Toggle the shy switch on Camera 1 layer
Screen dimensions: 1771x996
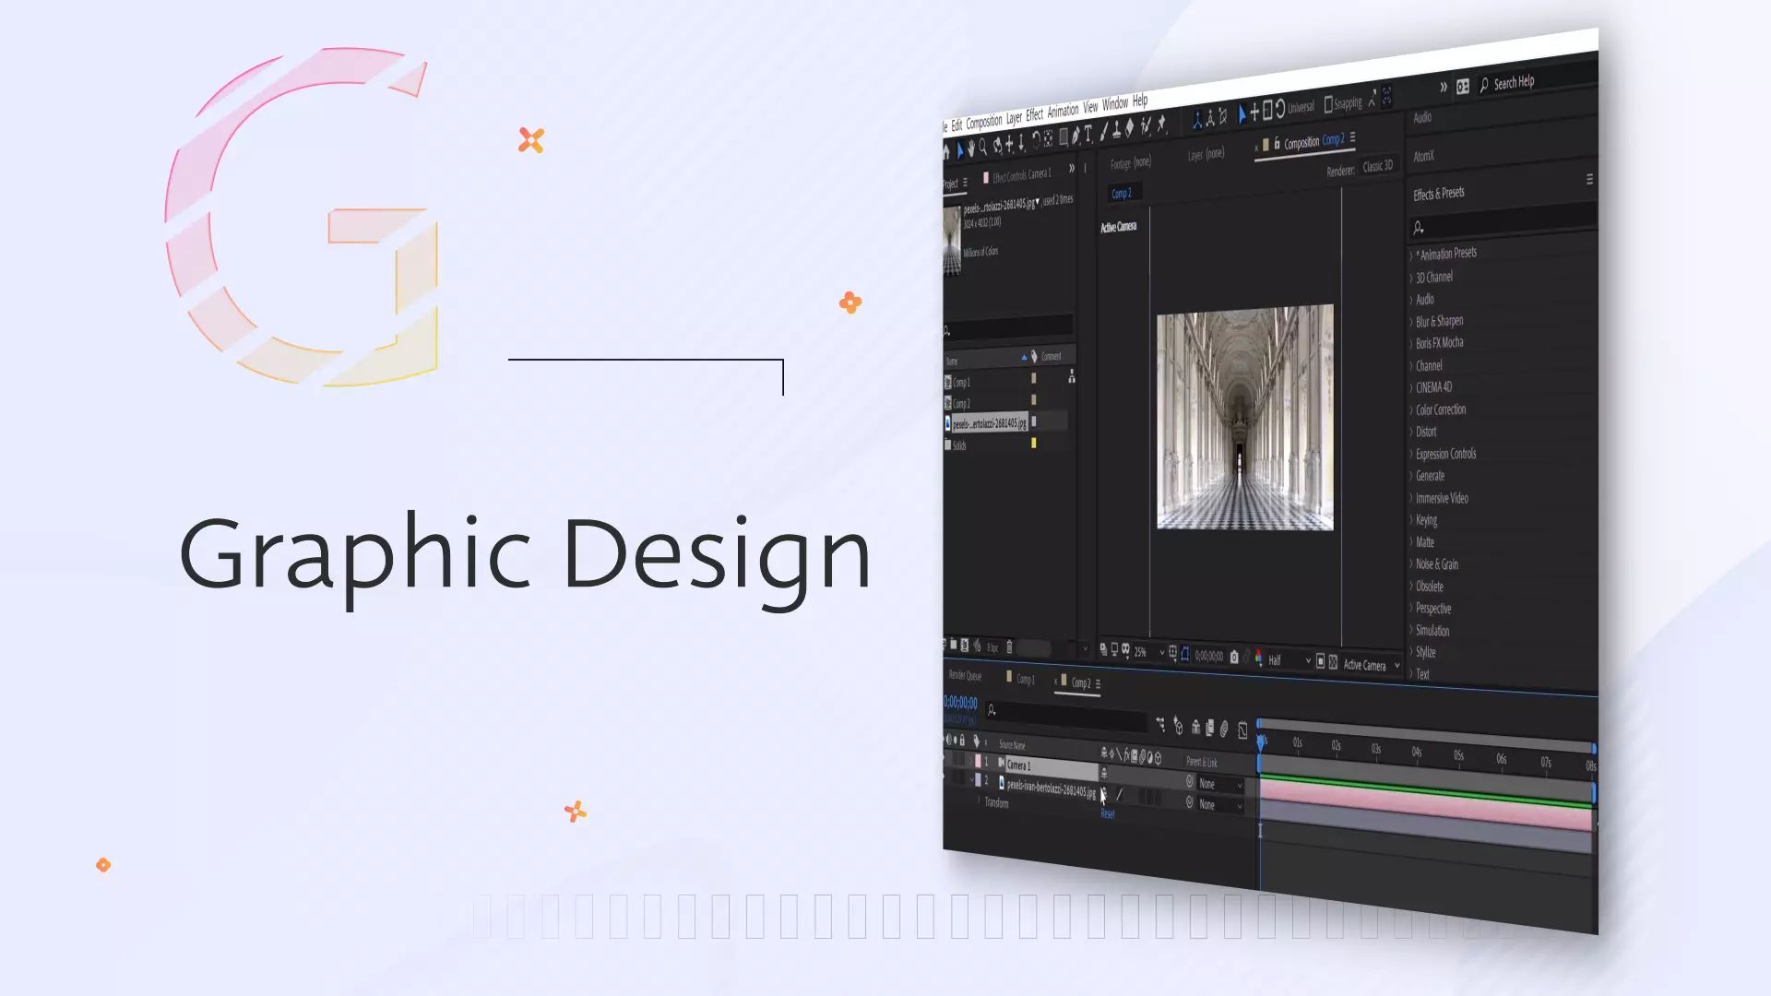1104,773
